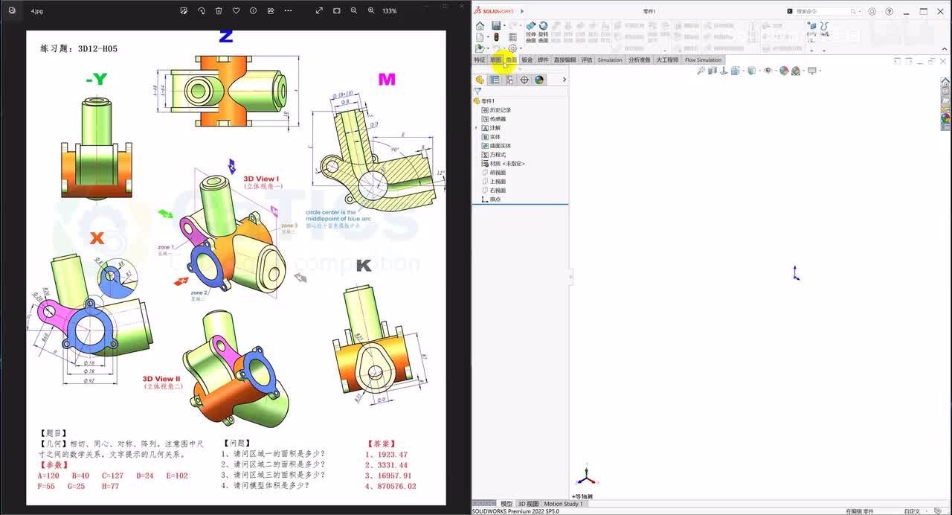
Task: Click the edit image icon in Photos
Action: (x=184, y=10)
